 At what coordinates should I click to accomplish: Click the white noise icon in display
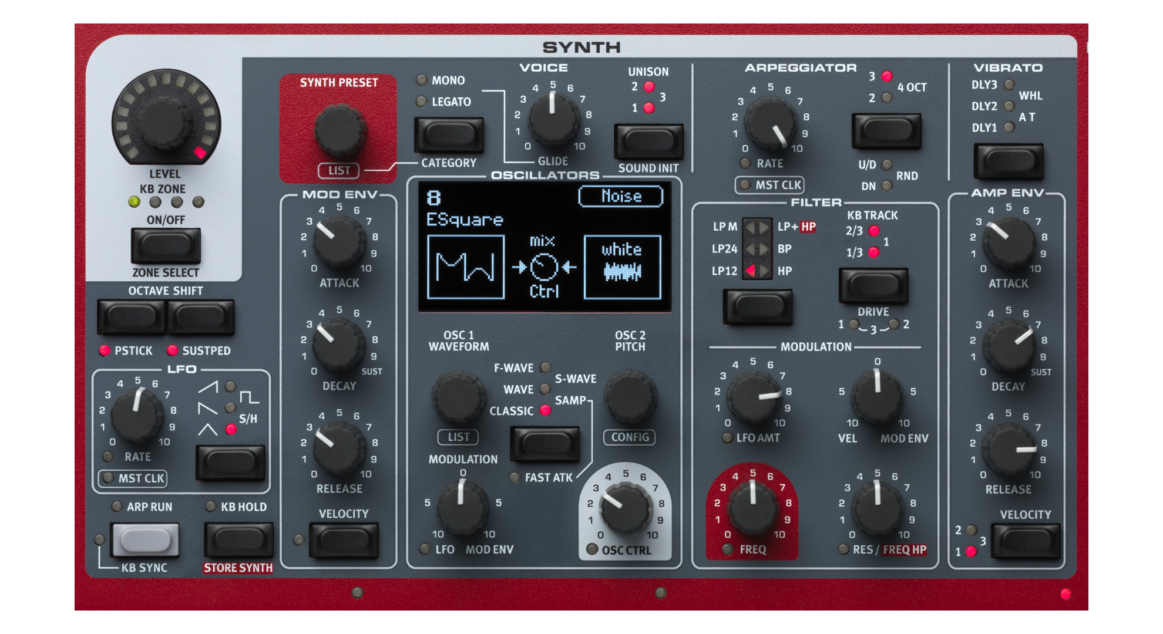point(622,267)
